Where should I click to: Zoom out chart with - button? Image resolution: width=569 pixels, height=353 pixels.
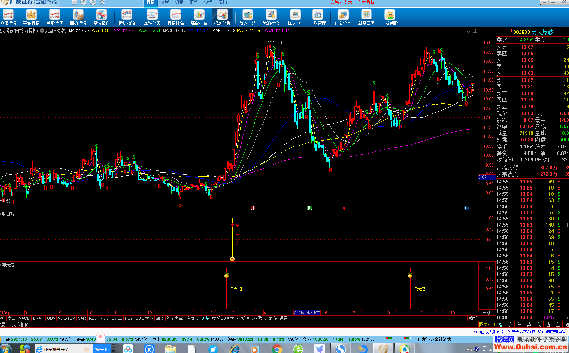(491, 318)
